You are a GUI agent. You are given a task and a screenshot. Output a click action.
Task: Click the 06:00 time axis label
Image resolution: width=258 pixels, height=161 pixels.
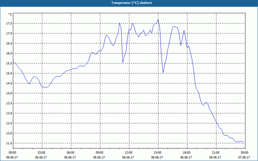click(x=71, y=153)
